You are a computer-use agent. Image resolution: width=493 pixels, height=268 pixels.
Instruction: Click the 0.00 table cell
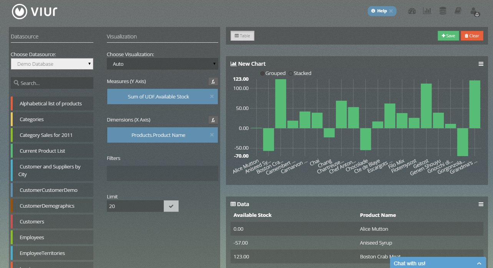tap(239, 229)
